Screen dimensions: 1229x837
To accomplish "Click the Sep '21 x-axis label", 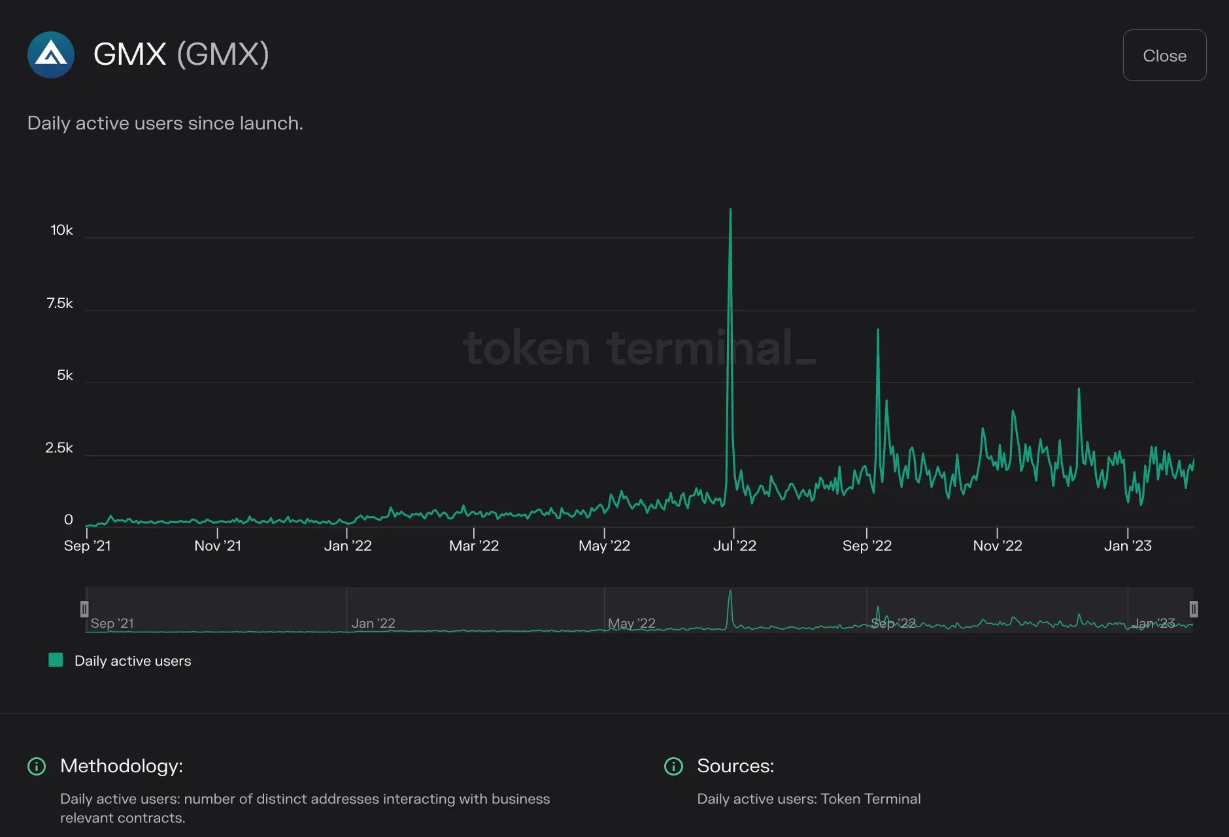I will pos(88,545).
